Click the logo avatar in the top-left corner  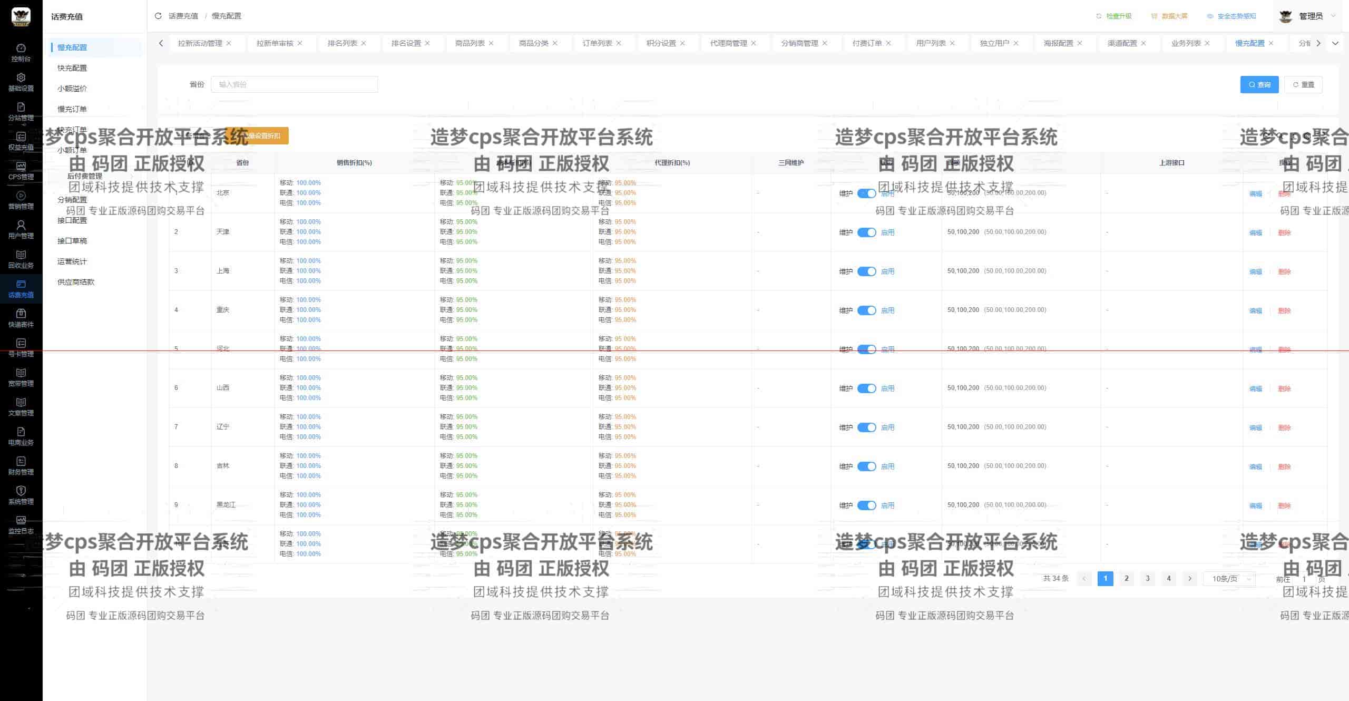[x=21, y=16]
